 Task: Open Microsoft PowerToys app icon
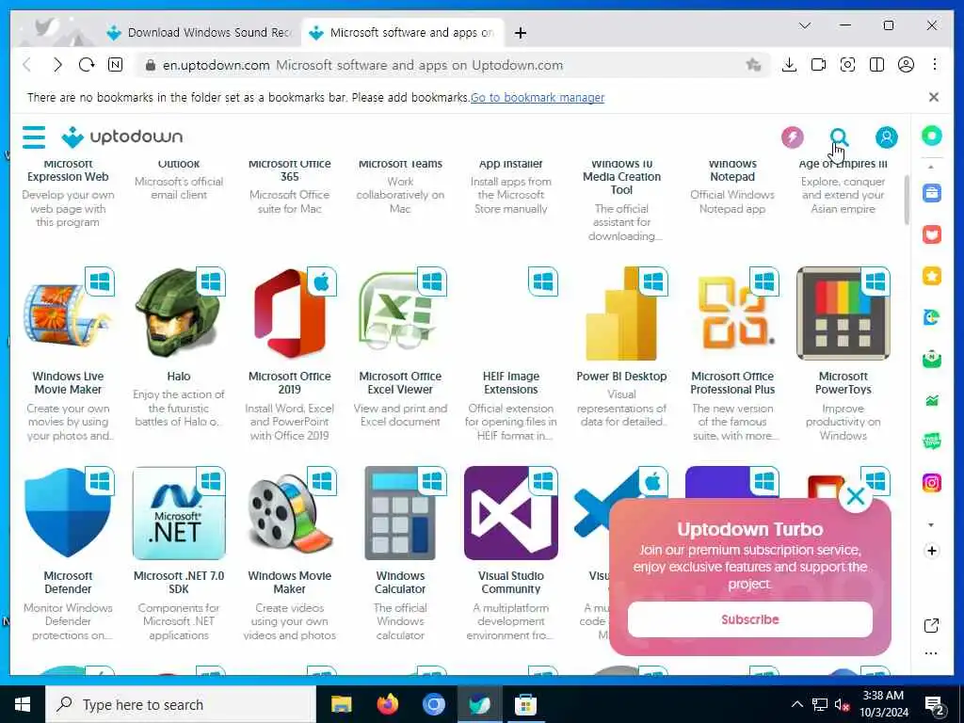tap(843, 314)
